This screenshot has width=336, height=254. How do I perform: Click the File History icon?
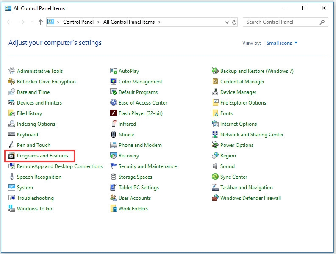(12, 113)
